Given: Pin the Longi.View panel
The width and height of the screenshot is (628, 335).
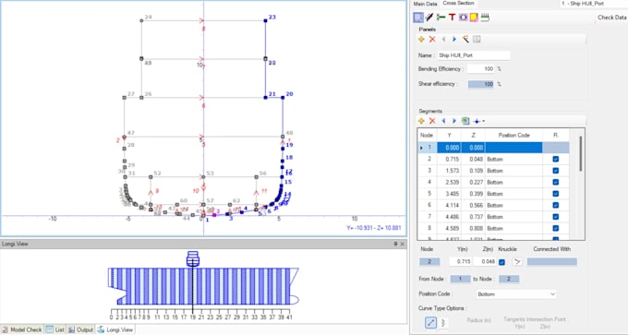Looking at the screenshot, I should [395, 244].
